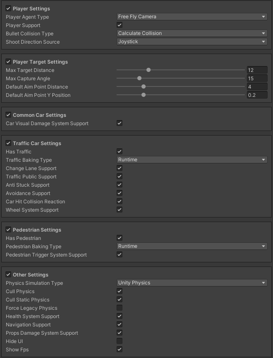Click the Max Capture Angle slider handle
The height and width of the screenshot is (358, 273).
coord(139,78)
